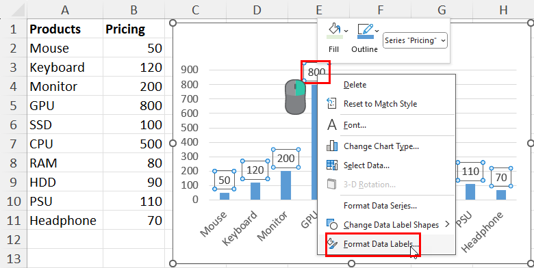
Task: Select the Monitor cell in column A
Action: click(x=65, y=86)
